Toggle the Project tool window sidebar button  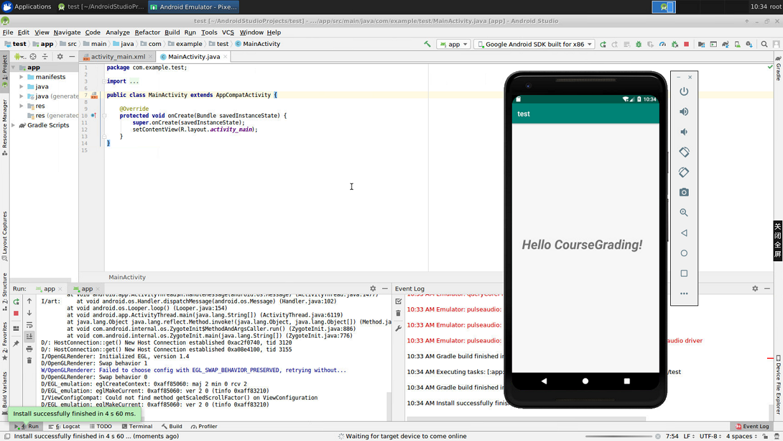click(x=4, y=71)
